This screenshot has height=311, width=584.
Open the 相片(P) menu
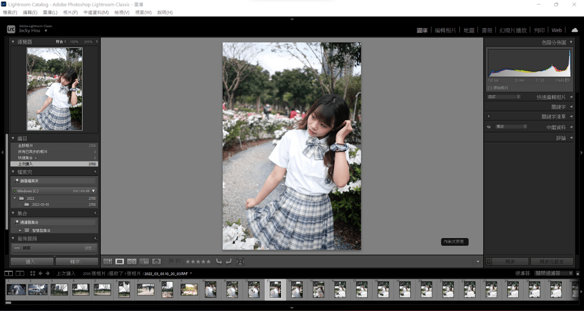[70, 12]
